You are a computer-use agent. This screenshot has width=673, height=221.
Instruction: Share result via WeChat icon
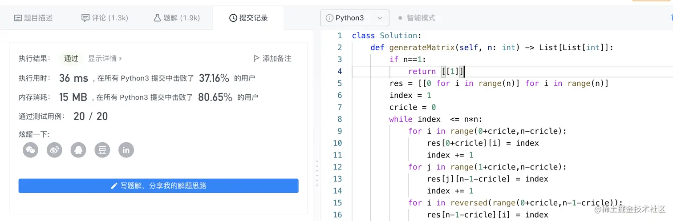(30, 150)
